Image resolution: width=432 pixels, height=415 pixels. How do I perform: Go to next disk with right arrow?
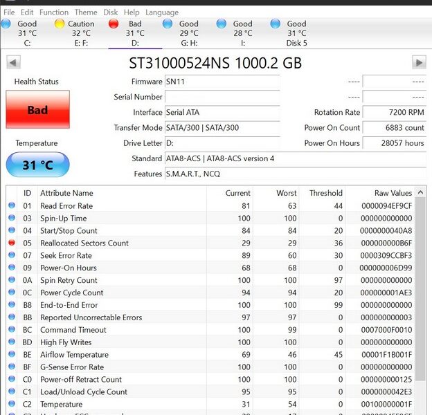[x=418, y=63]
